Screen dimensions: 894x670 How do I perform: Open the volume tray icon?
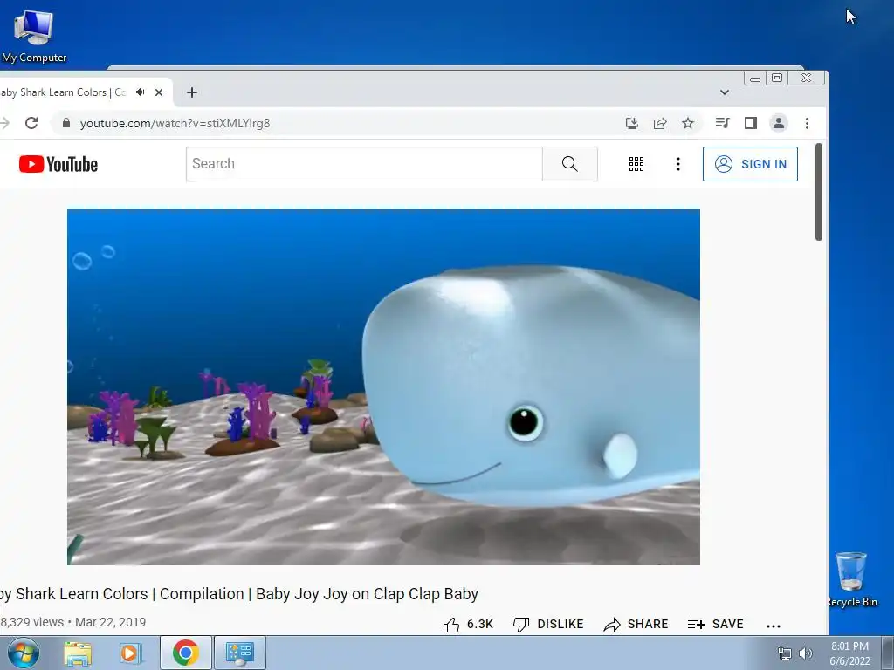[806, 653]
